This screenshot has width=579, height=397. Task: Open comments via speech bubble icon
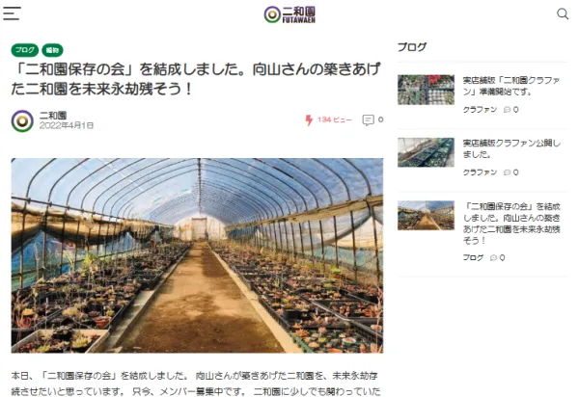point(369,120)
